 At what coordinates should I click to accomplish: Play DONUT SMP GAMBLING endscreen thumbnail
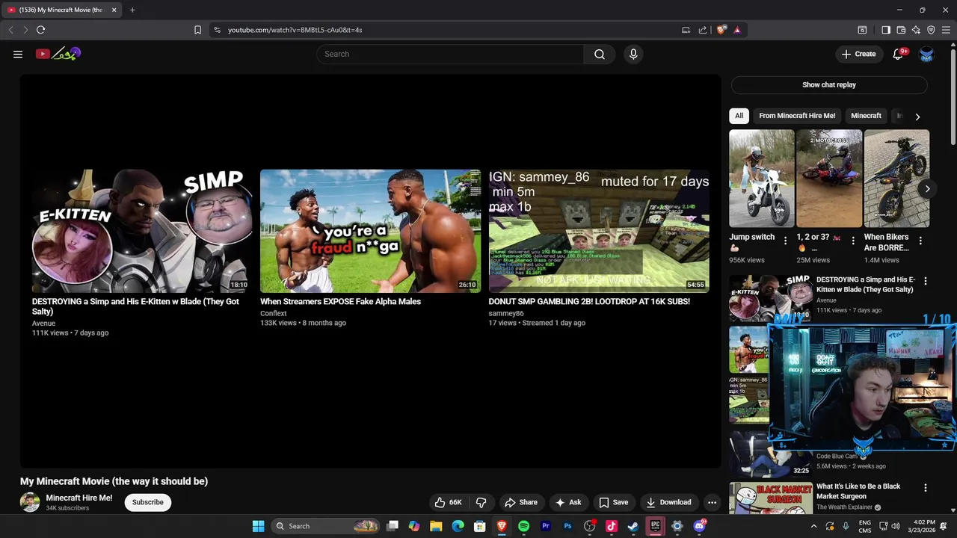[599, 231]
